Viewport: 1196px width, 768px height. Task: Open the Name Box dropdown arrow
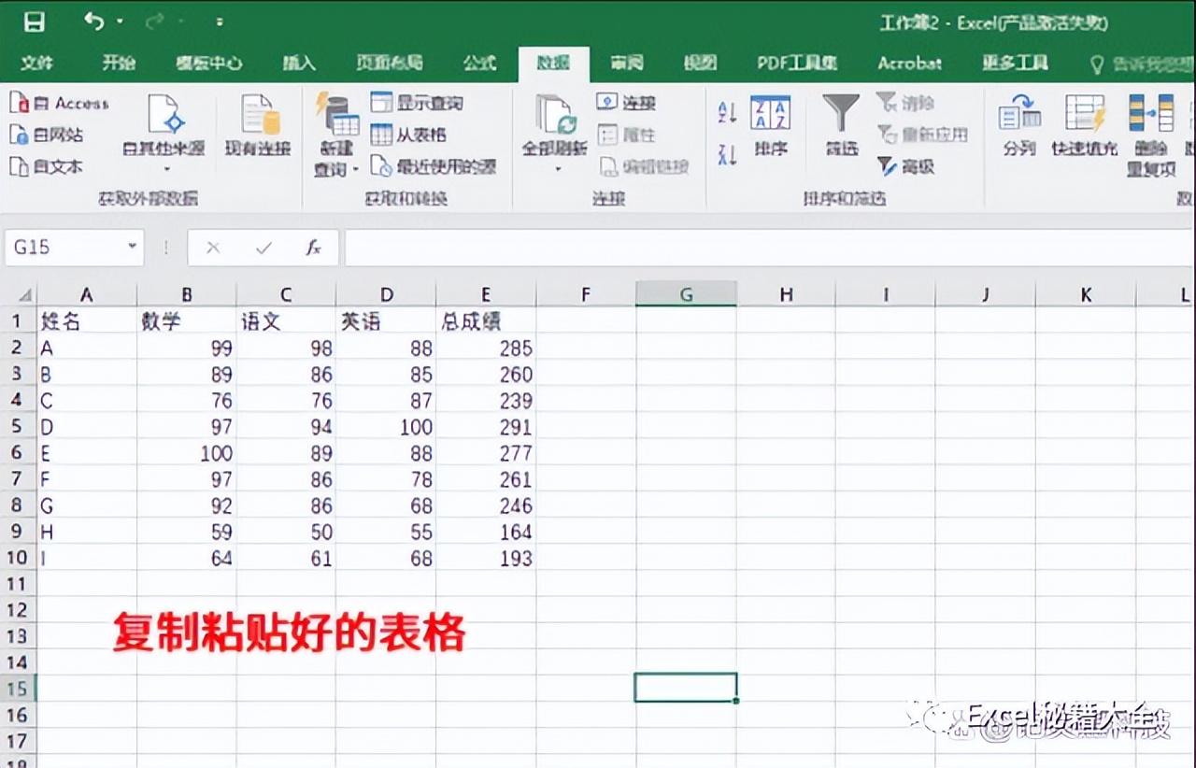pos(133,248)
